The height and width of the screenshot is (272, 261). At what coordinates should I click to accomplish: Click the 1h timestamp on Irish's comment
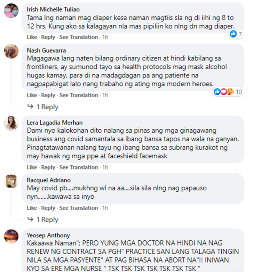click(x=105, y=37)
